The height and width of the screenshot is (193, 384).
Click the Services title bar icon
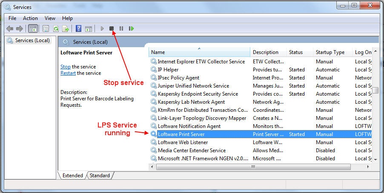[8, 7]
